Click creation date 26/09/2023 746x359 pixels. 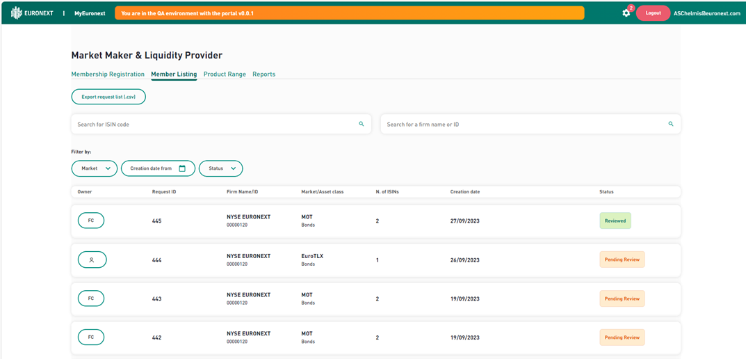[x=465, y=260]
